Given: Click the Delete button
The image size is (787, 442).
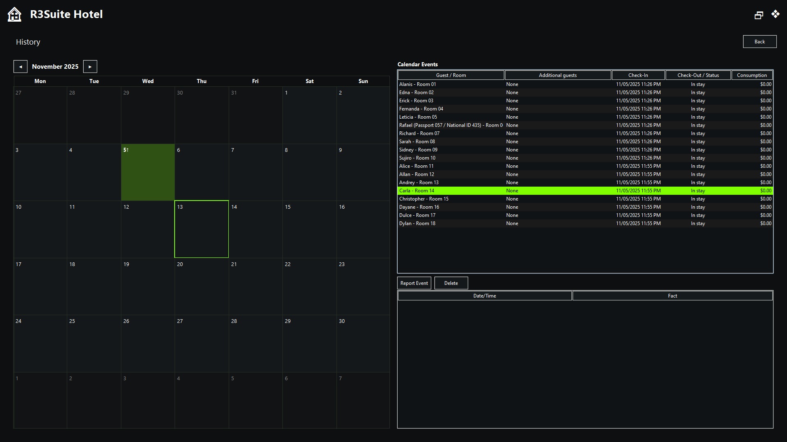Looking at the screenshot, I should pos(450,283).
